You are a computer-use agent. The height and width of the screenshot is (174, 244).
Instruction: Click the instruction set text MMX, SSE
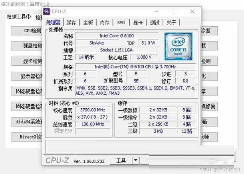pos(135,91)
